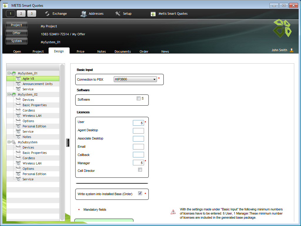
Task: Collapse the MySystem_01 tree node
Action: [9, 73]
